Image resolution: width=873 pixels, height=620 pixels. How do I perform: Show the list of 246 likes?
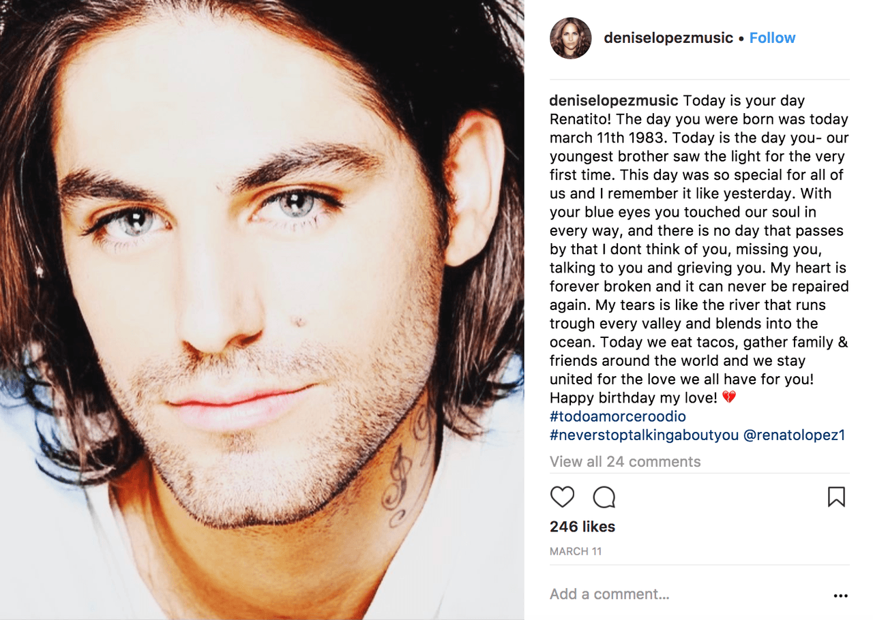coord(582,527)
